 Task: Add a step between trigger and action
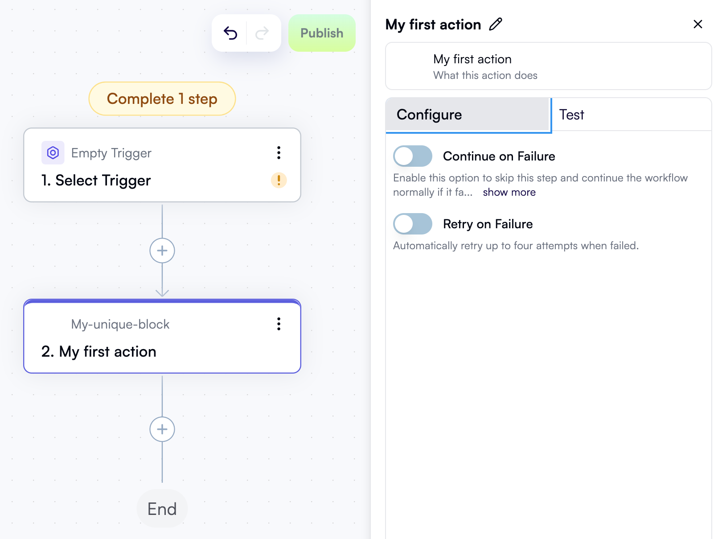[x=162, y=251]
